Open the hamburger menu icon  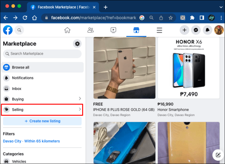pos(159,30)
